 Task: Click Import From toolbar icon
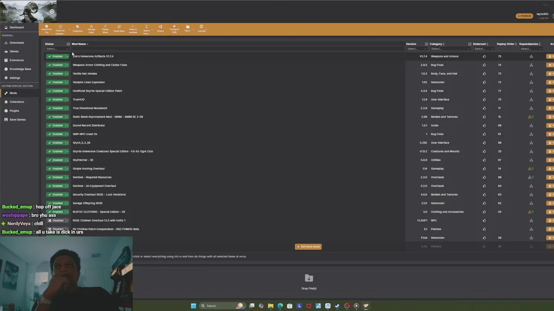[x=146, y=29]
